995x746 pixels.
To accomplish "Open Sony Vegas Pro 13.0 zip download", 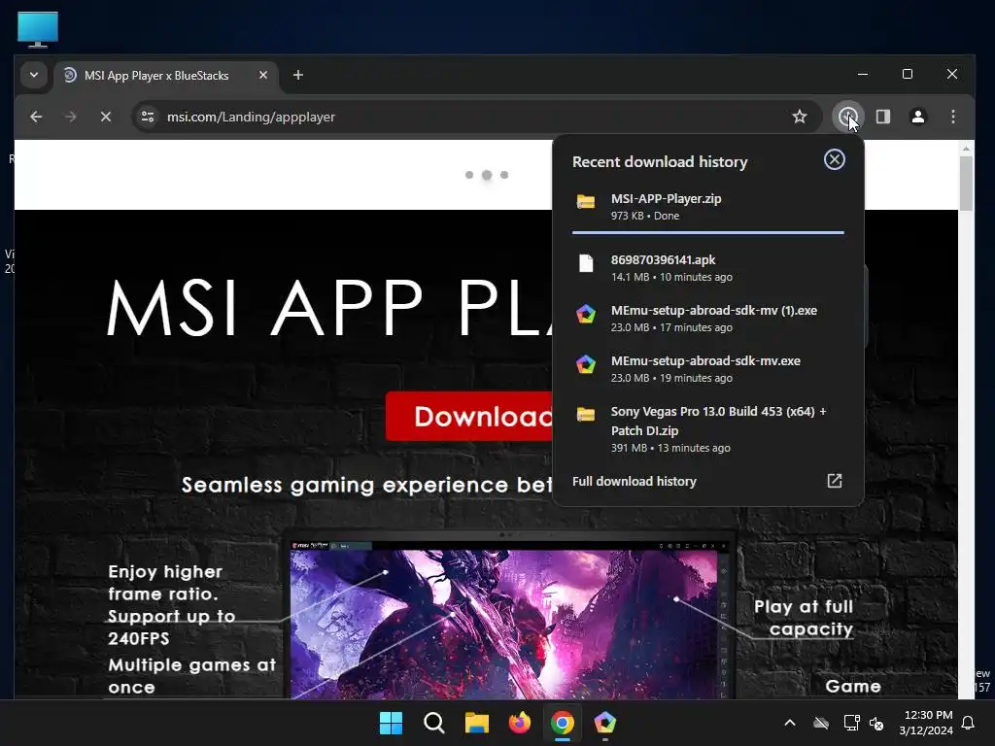I will 708,428.
